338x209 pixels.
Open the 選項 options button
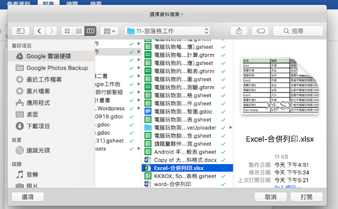[28, 197]
